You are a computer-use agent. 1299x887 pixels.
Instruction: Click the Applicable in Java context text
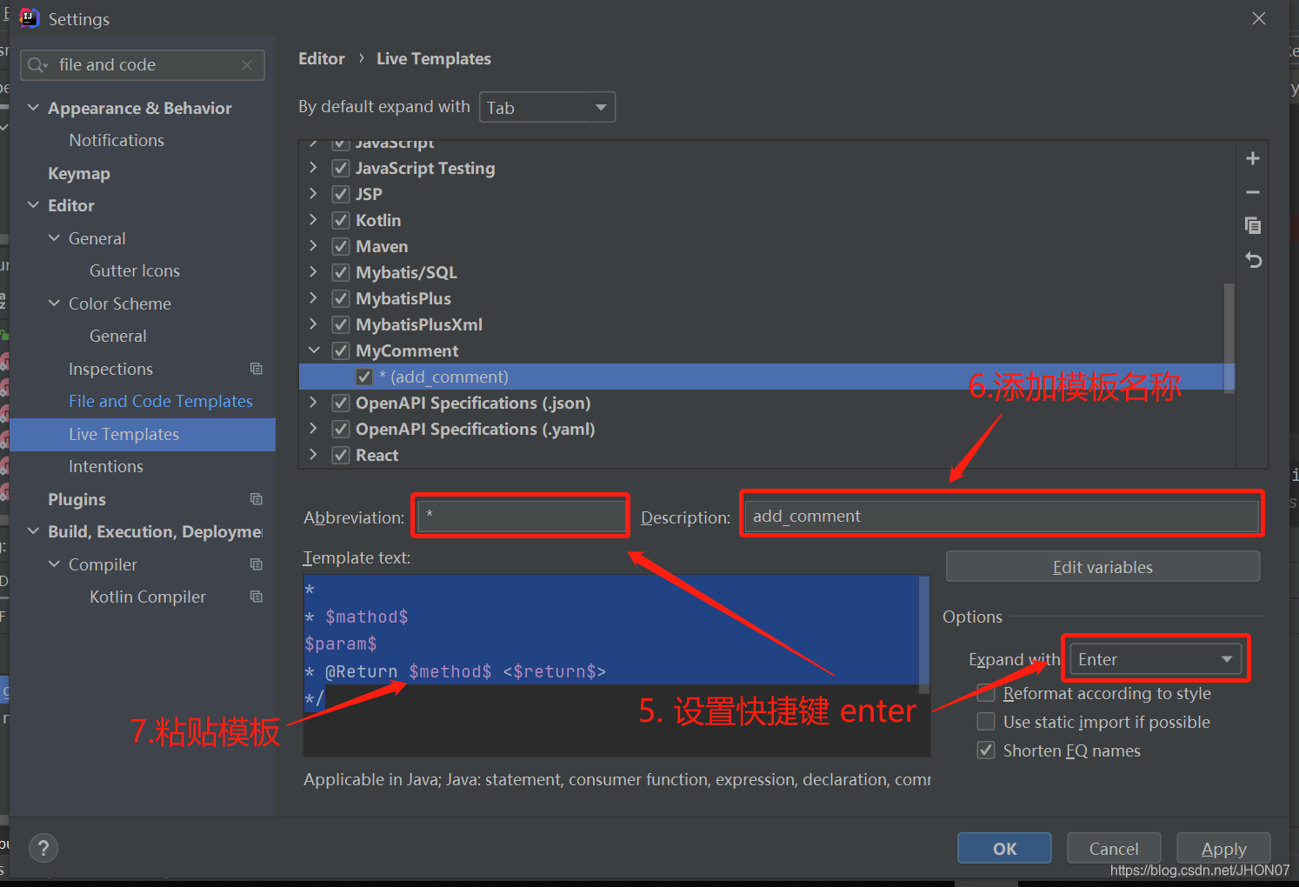click(616, 779)
